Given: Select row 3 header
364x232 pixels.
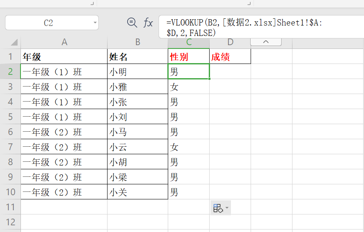Looking at the screenshot, I should pyautogui.click(x=10, y=87).
